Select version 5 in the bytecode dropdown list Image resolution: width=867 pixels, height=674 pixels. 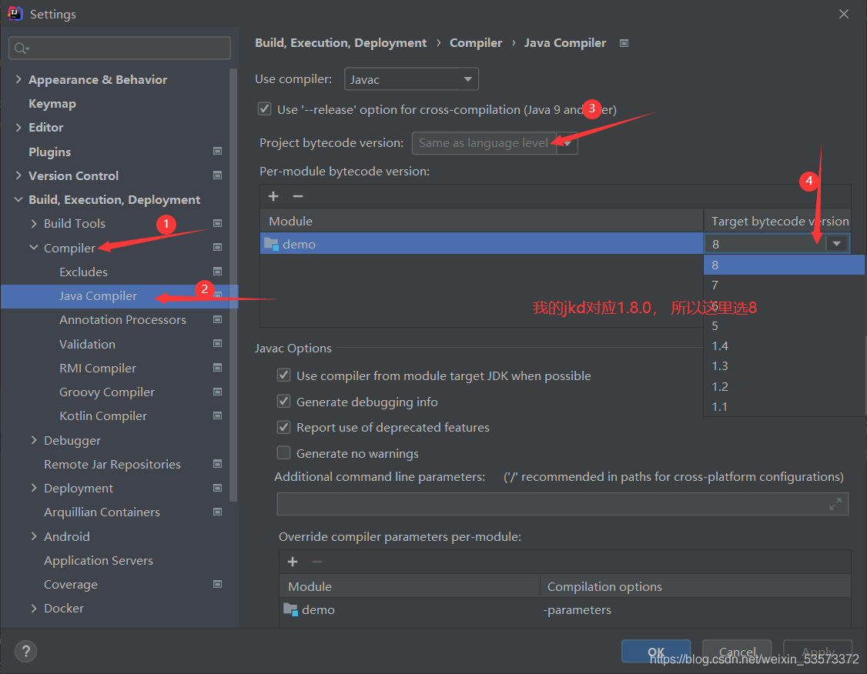[x=784, y=326]
